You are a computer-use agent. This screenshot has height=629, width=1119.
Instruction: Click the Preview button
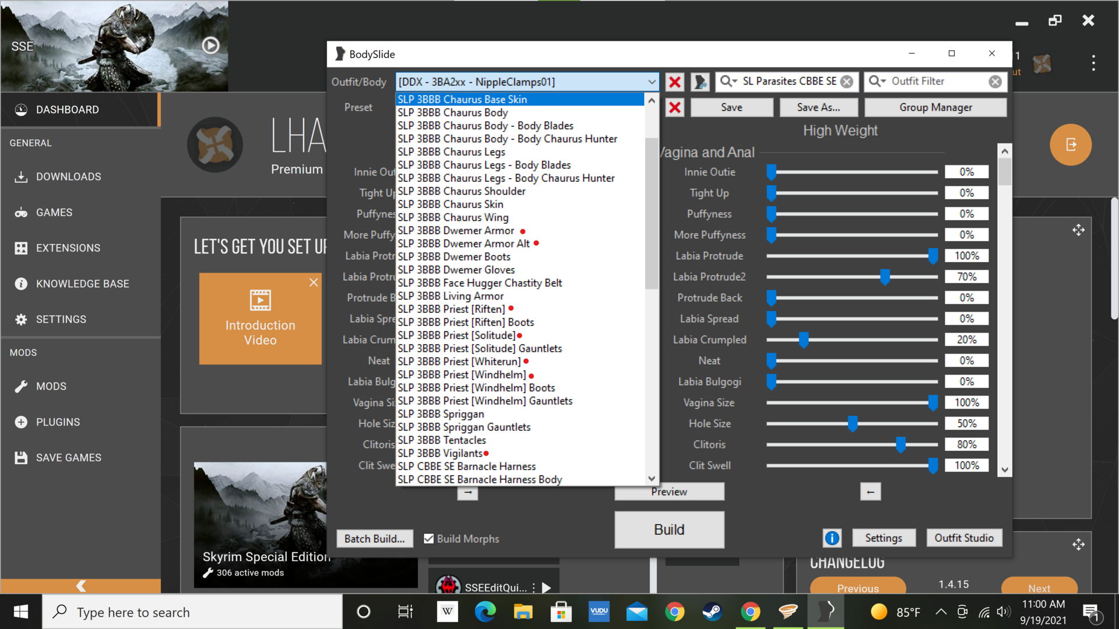coord(669,492)
